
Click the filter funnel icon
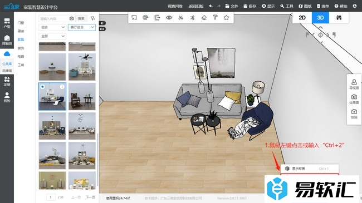point(92,18)
